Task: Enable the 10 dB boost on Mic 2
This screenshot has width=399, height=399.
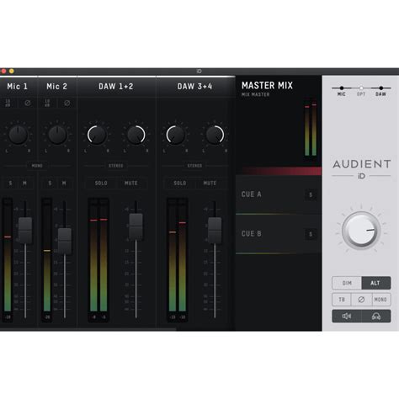Action: point(47,103)
